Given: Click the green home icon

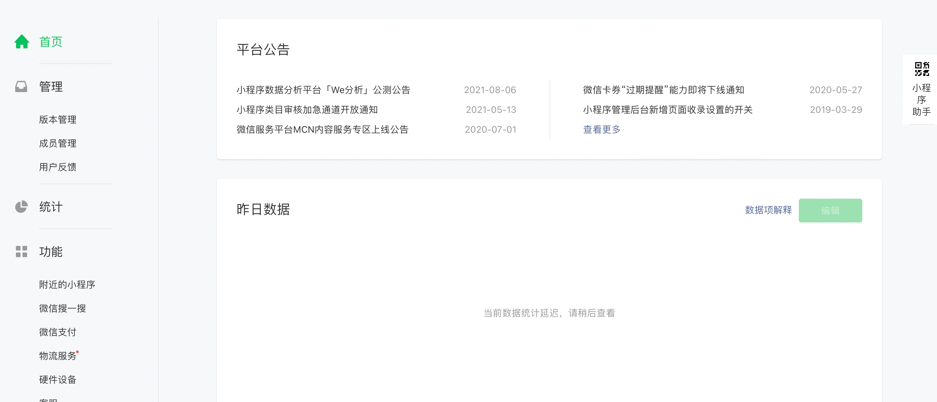Looking at the screenshot, I should pyautogui.click(x=21, y=41).
